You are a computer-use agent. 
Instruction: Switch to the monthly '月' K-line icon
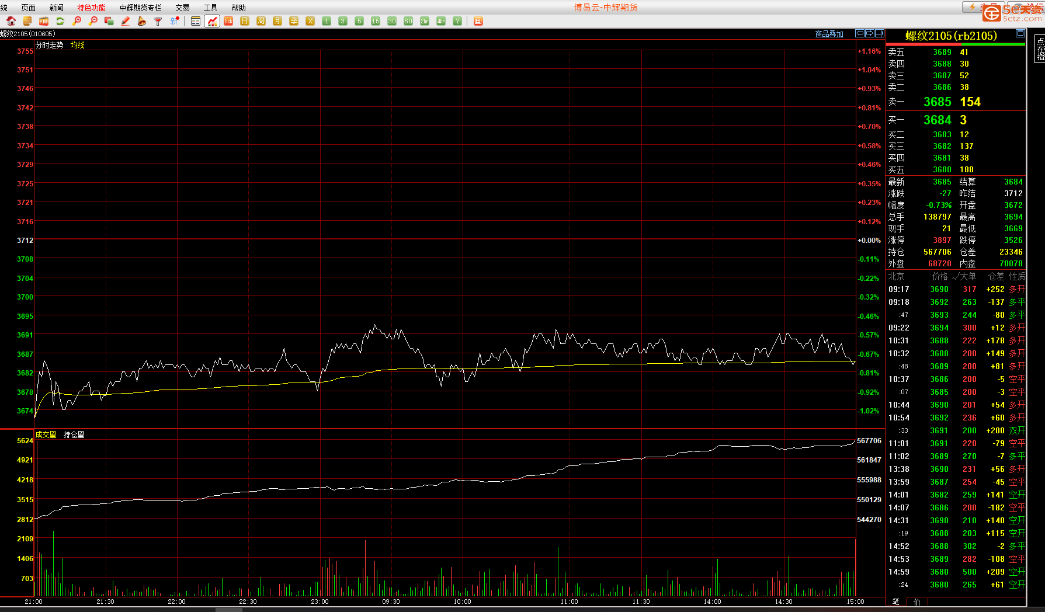pos(277,21)
